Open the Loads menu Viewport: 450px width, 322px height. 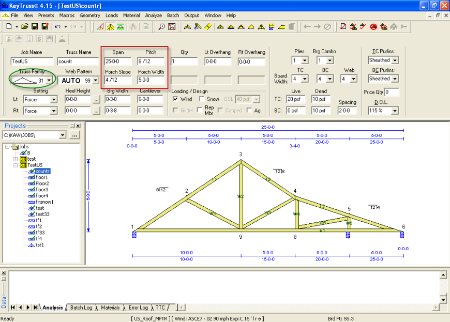(x=112, y=16)
